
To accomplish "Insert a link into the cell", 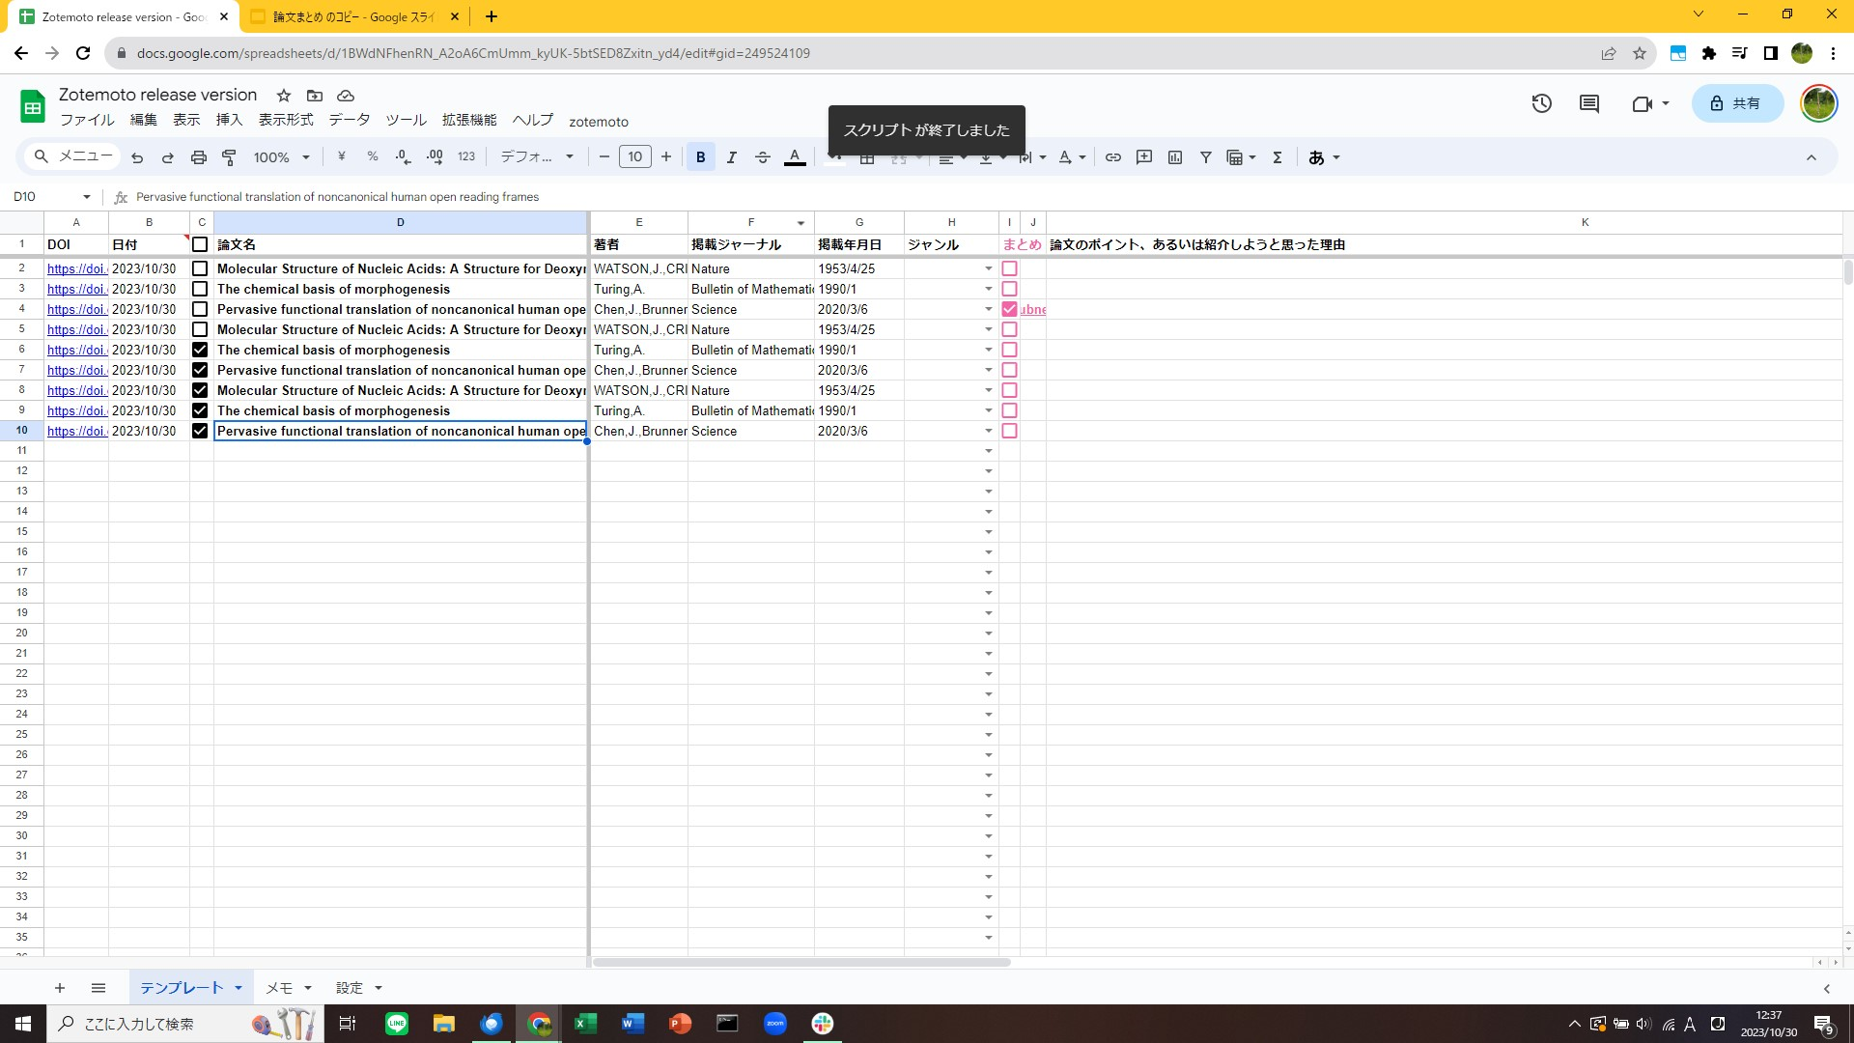I will pyautogui.click(x=1112, y=156).
